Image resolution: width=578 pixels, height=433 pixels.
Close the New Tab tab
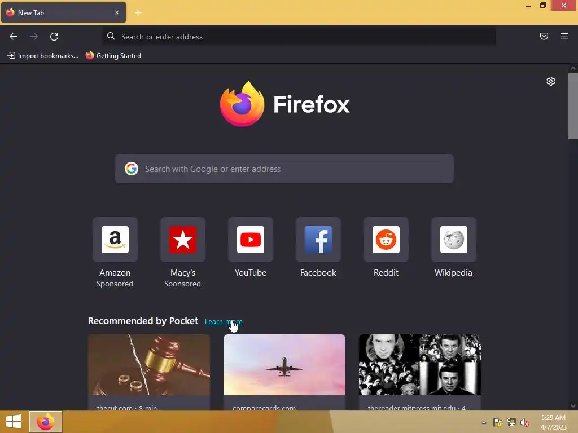tap(117, 12)
